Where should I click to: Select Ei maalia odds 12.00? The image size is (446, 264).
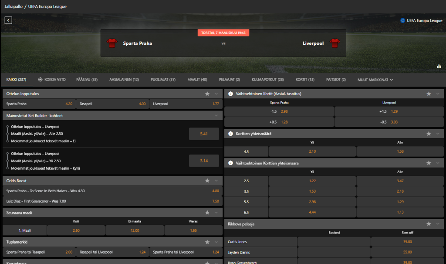pyautogui.click(x=135, y=231)
